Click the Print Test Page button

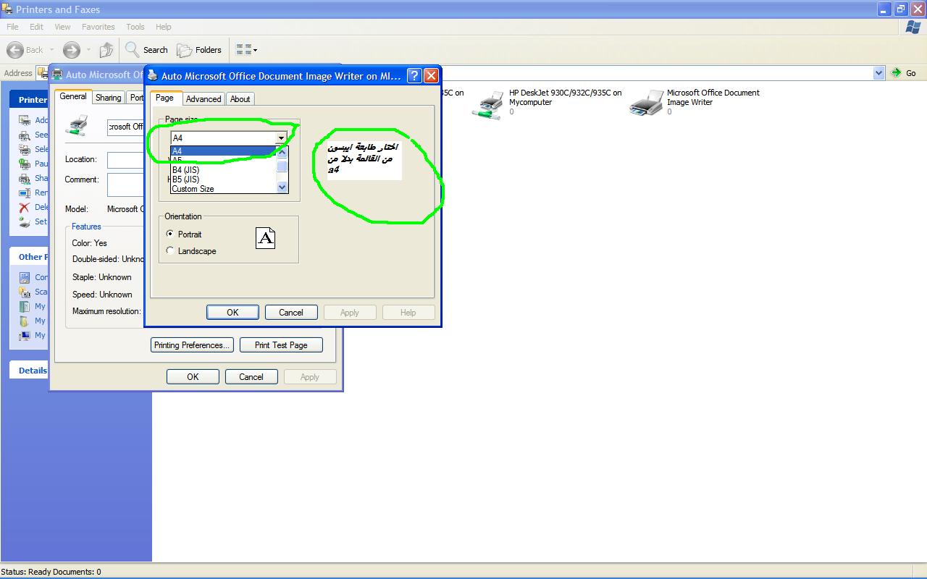tap(281, 345)
